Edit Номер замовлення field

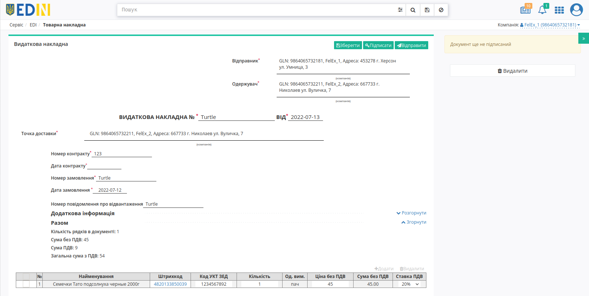tap(126, 178)
